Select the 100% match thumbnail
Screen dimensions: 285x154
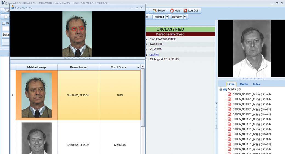(36, 95)
